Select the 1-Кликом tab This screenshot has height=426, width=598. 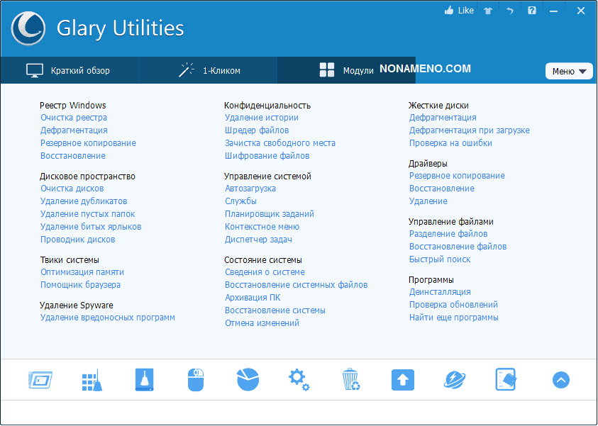(x=209, y=70)
